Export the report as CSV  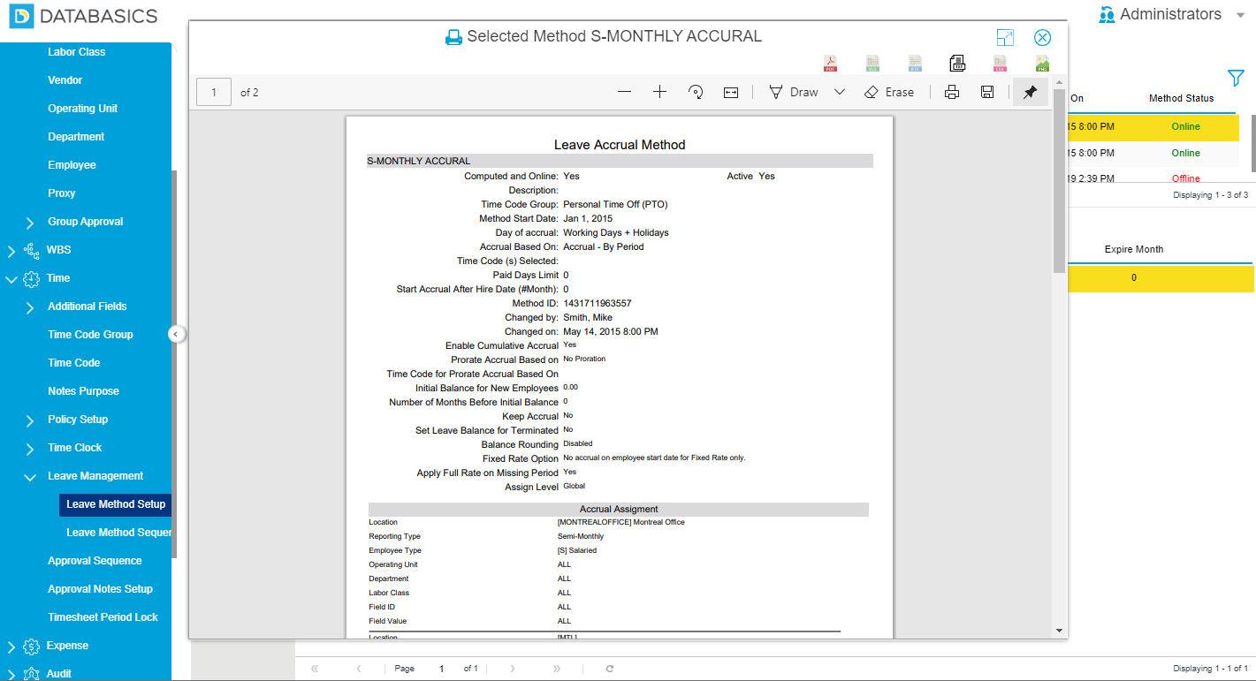point(1000,63)
